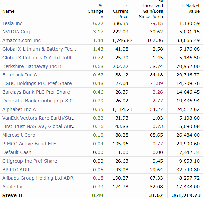Open First Trust NASDAQ Global Aut link
Screen dimensions: 203x198
coord(39,126)
